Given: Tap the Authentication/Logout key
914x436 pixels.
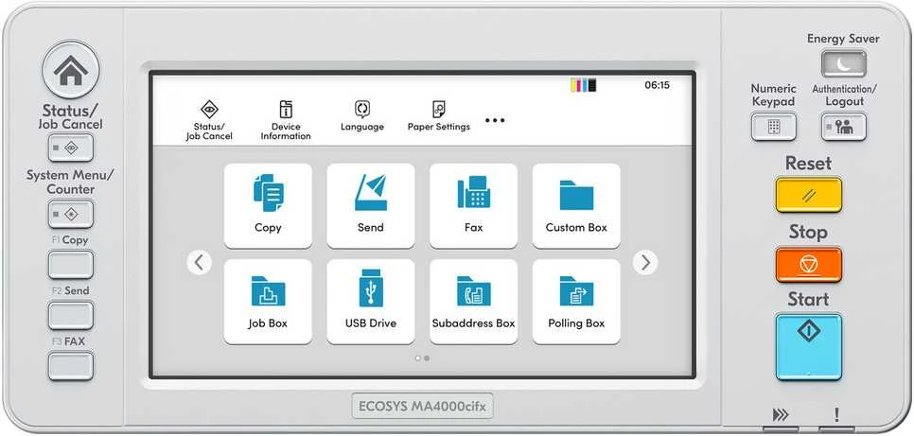Looking at the screenshot, I should point(843,127).
